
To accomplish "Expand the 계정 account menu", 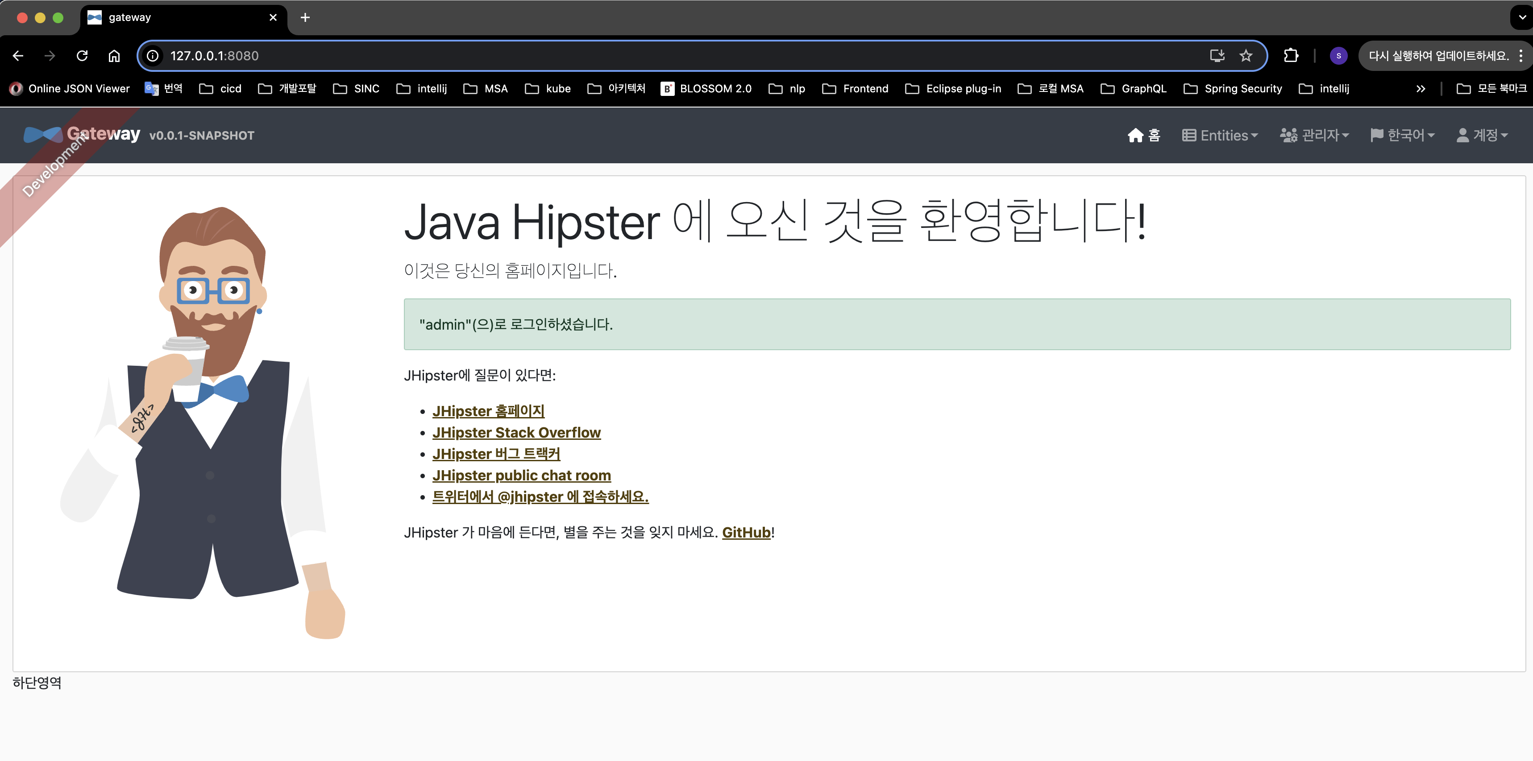I will pyautogui.click(x=1482, y=136).
